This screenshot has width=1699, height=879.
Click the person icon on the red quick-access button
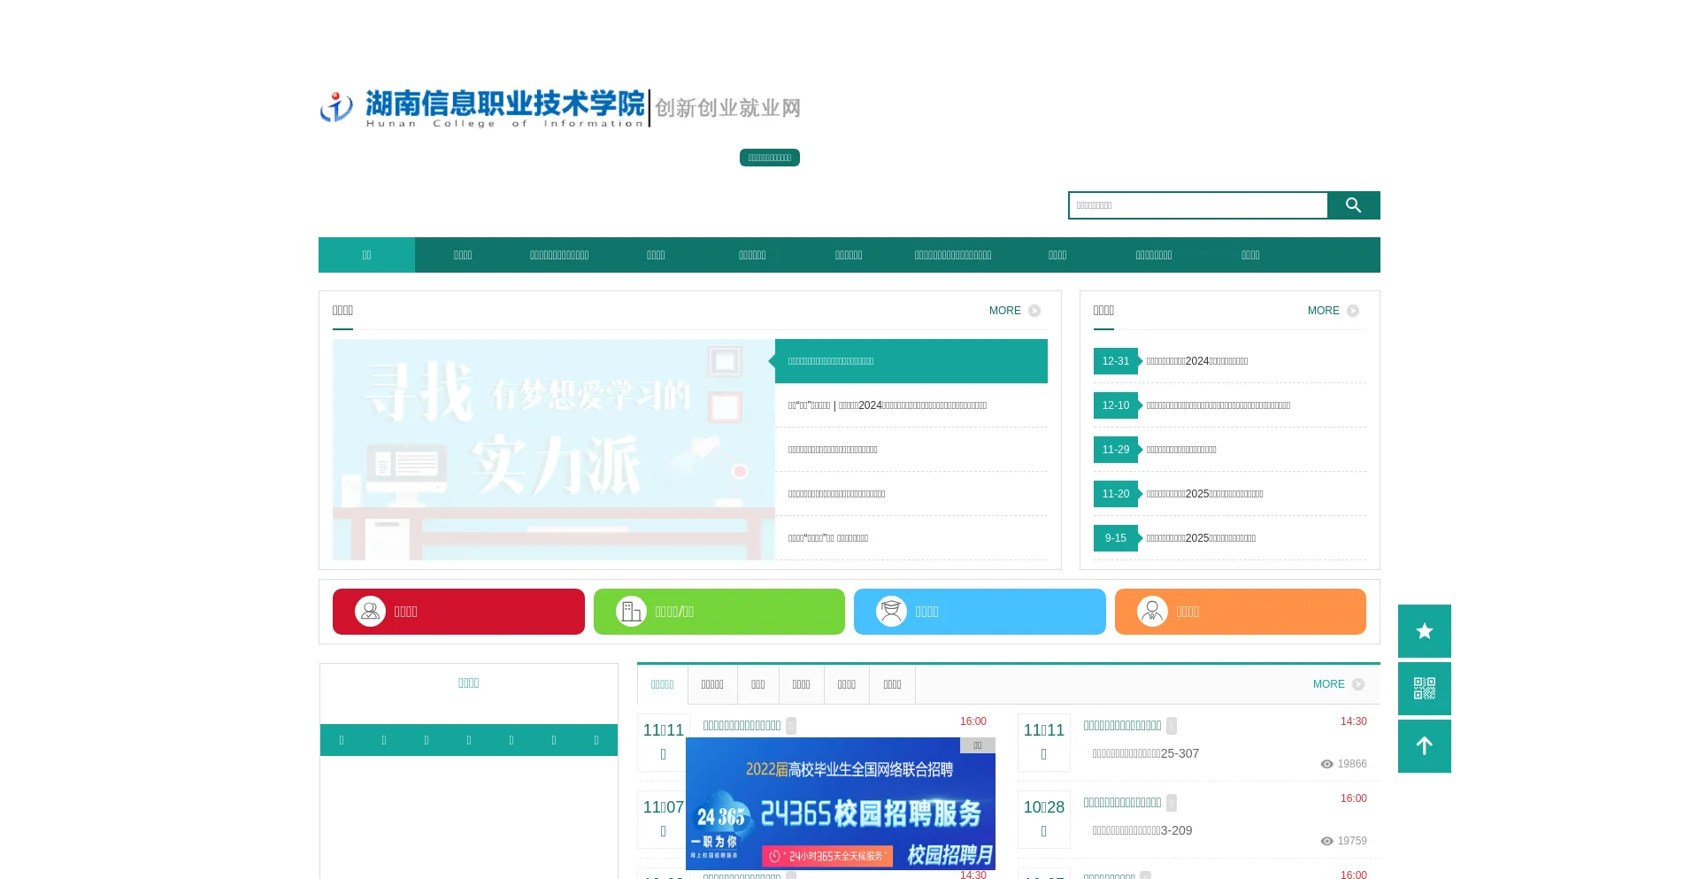tap(370, 611)
